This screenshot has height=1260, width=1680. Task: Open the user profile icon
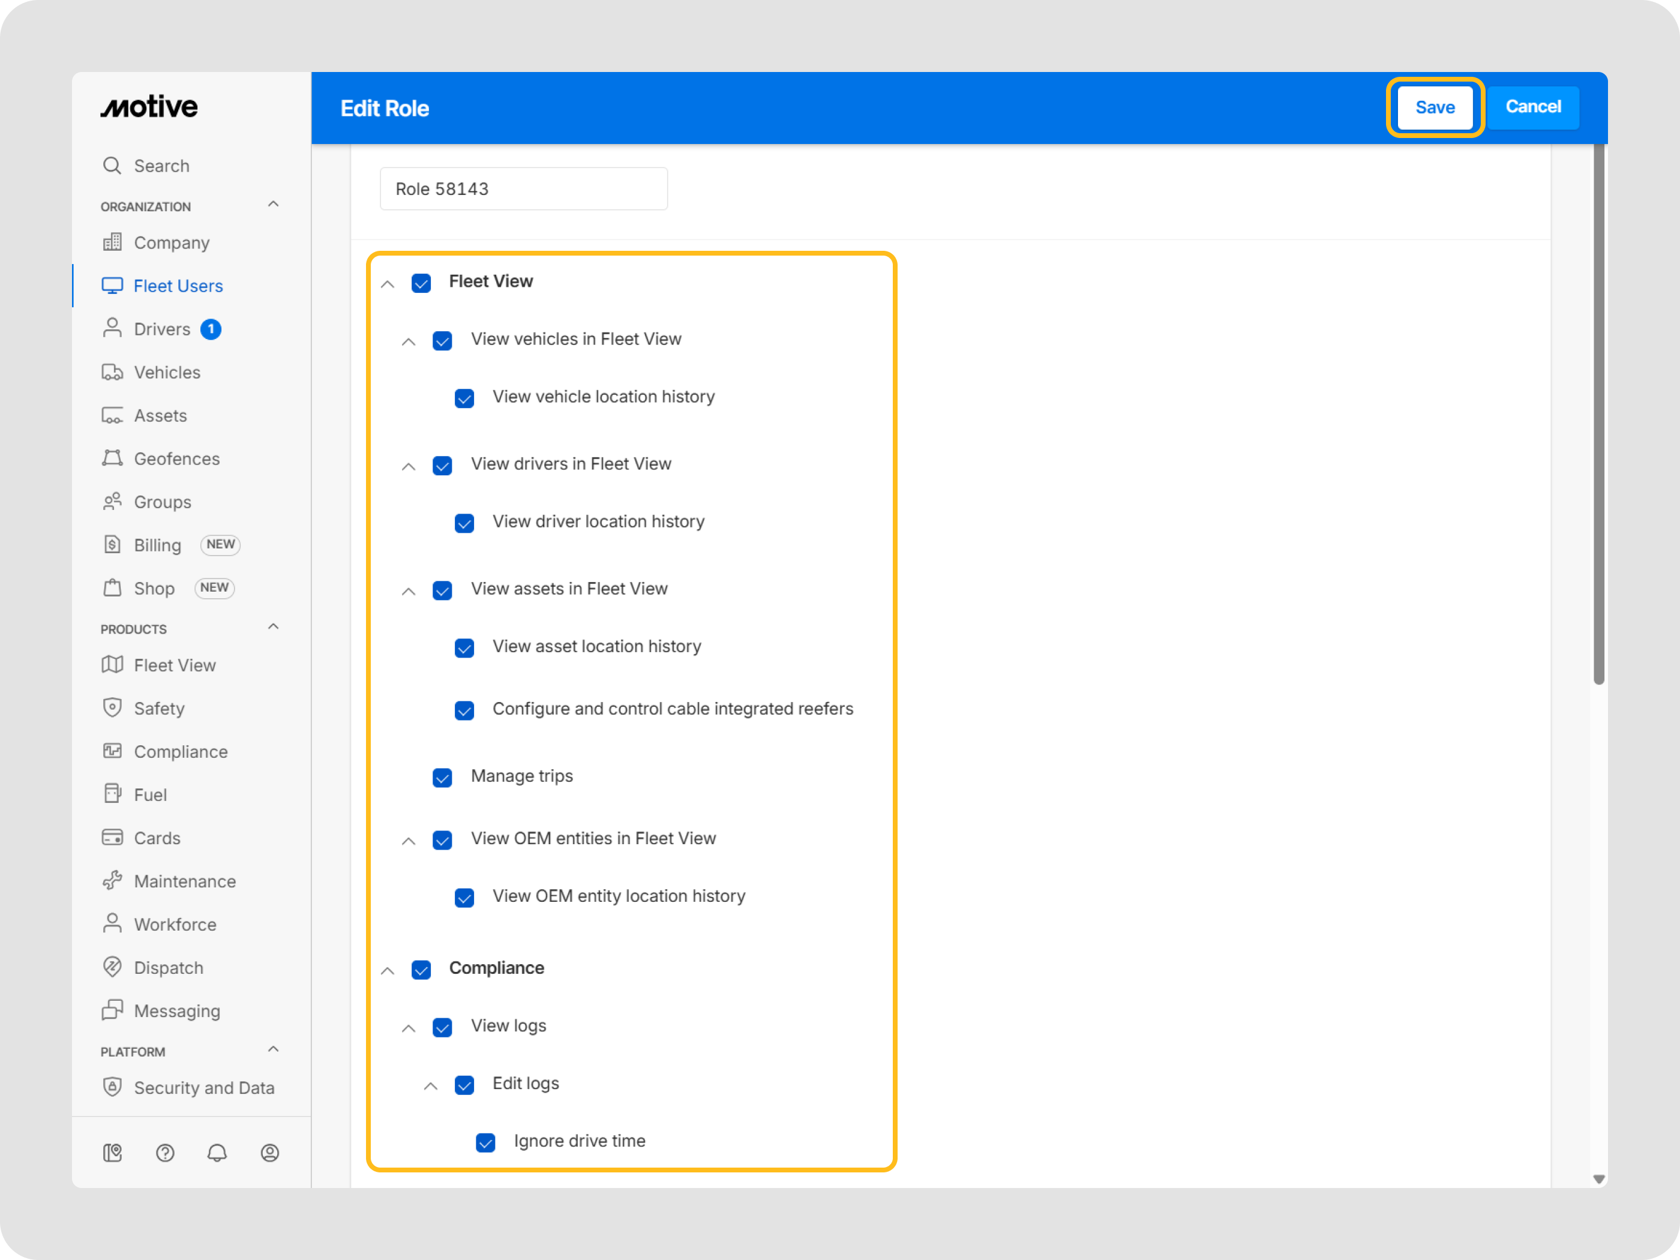point(269,1153)
